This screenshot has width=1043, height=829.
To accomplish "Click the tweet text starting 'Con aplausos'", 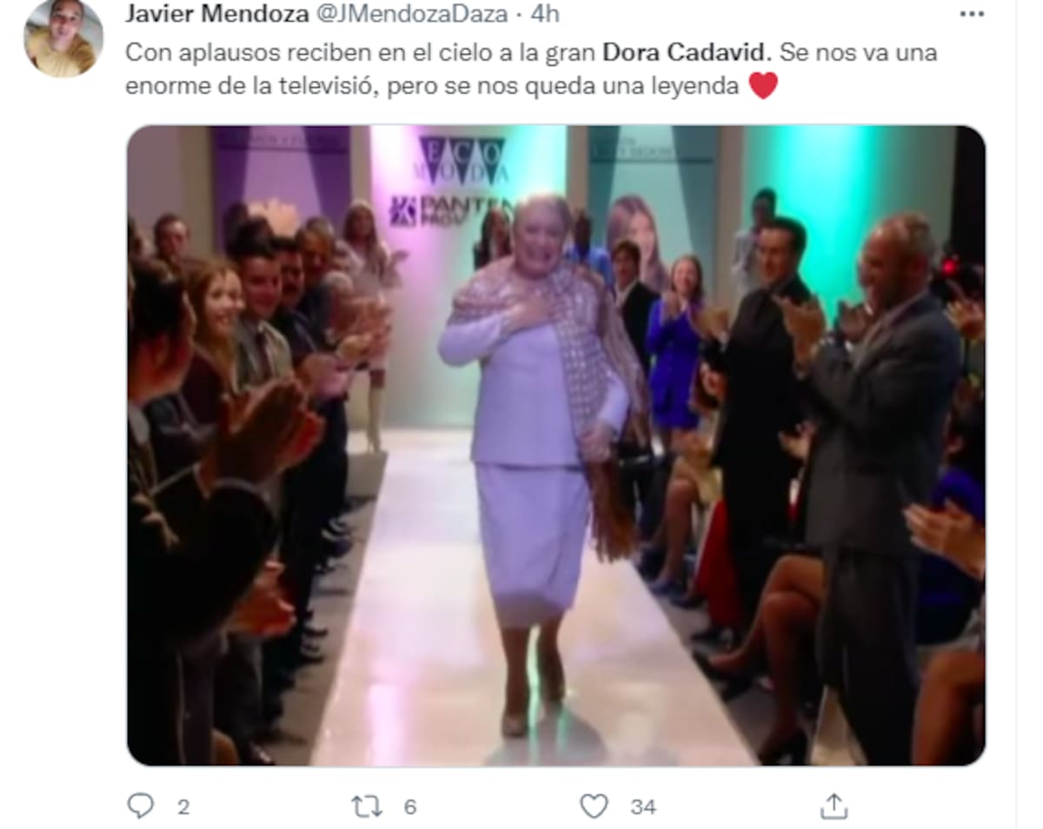I will [x=532, y=69].
